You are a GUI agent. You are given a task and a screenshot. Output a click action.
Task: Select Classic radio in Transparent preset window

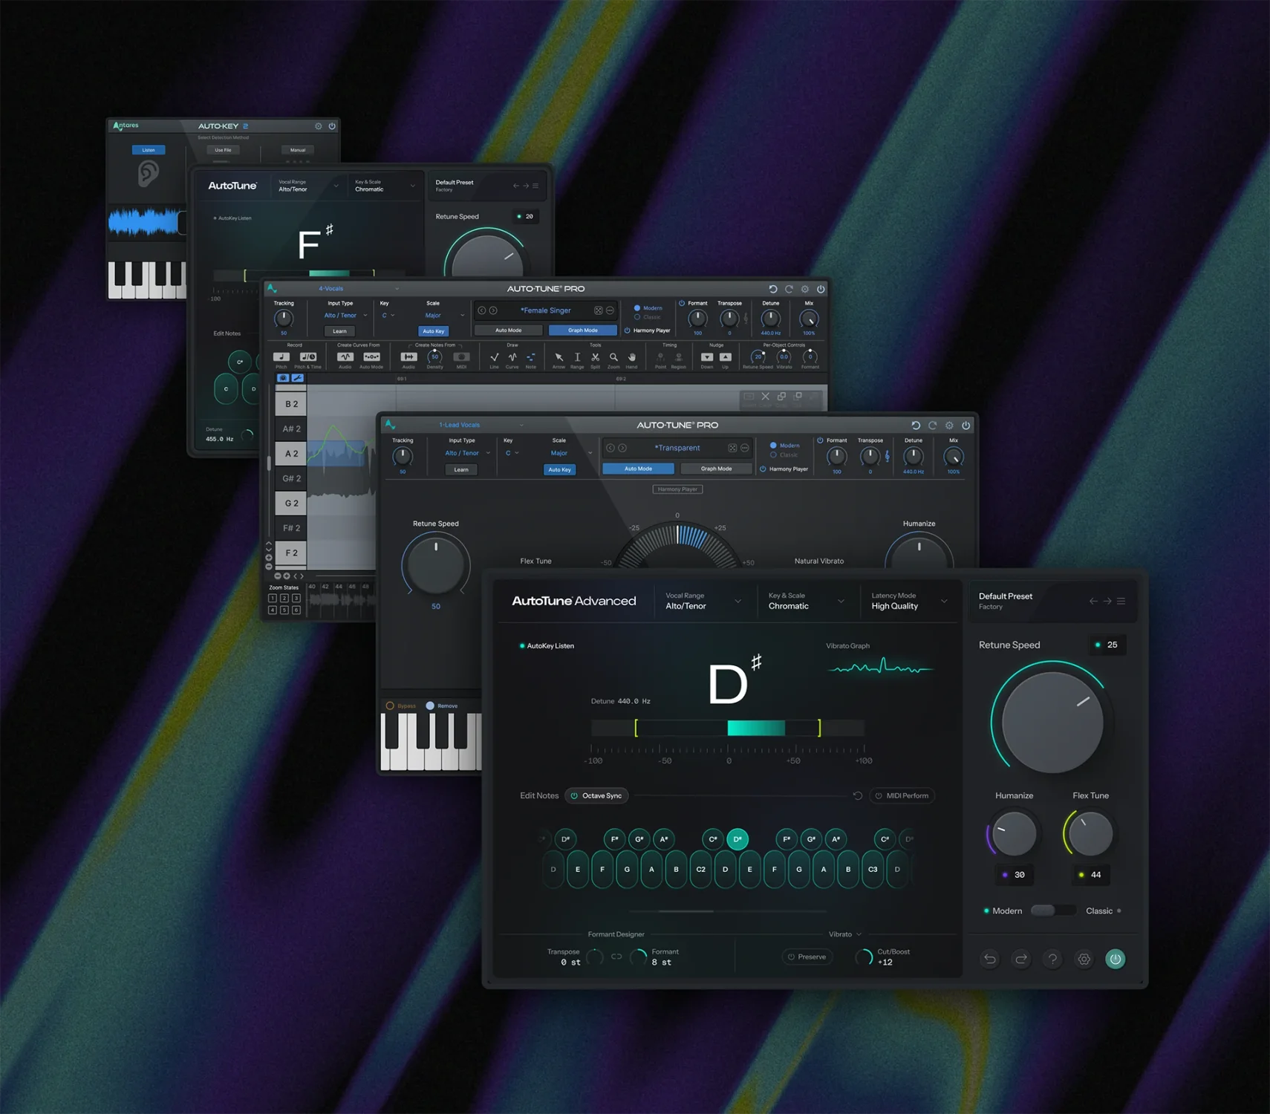pos(773,455)
